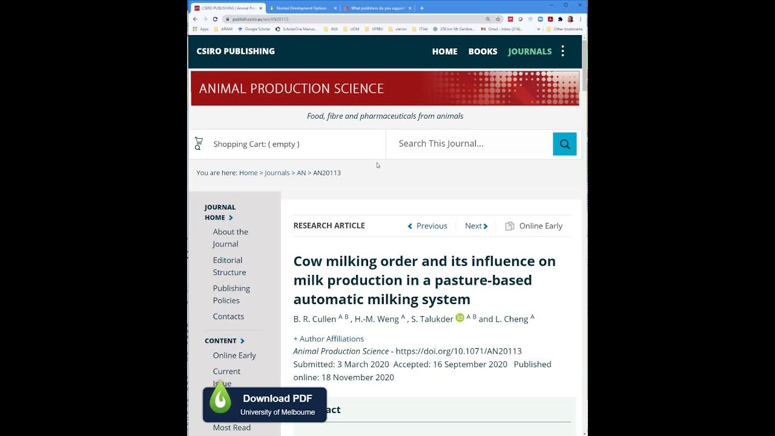The width and height of the screenshot is (775, 436).
Task: Open the Chrome three-dot menu
Action: (580, 19)
